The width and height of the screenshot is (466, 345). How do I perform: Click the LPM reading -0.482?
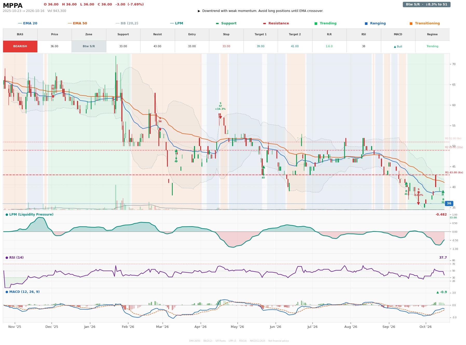click(441, 215)
